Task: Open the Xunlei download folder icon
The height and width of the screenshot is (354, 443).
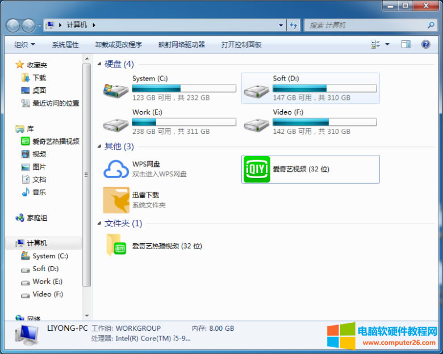Action: pos(116,200)
